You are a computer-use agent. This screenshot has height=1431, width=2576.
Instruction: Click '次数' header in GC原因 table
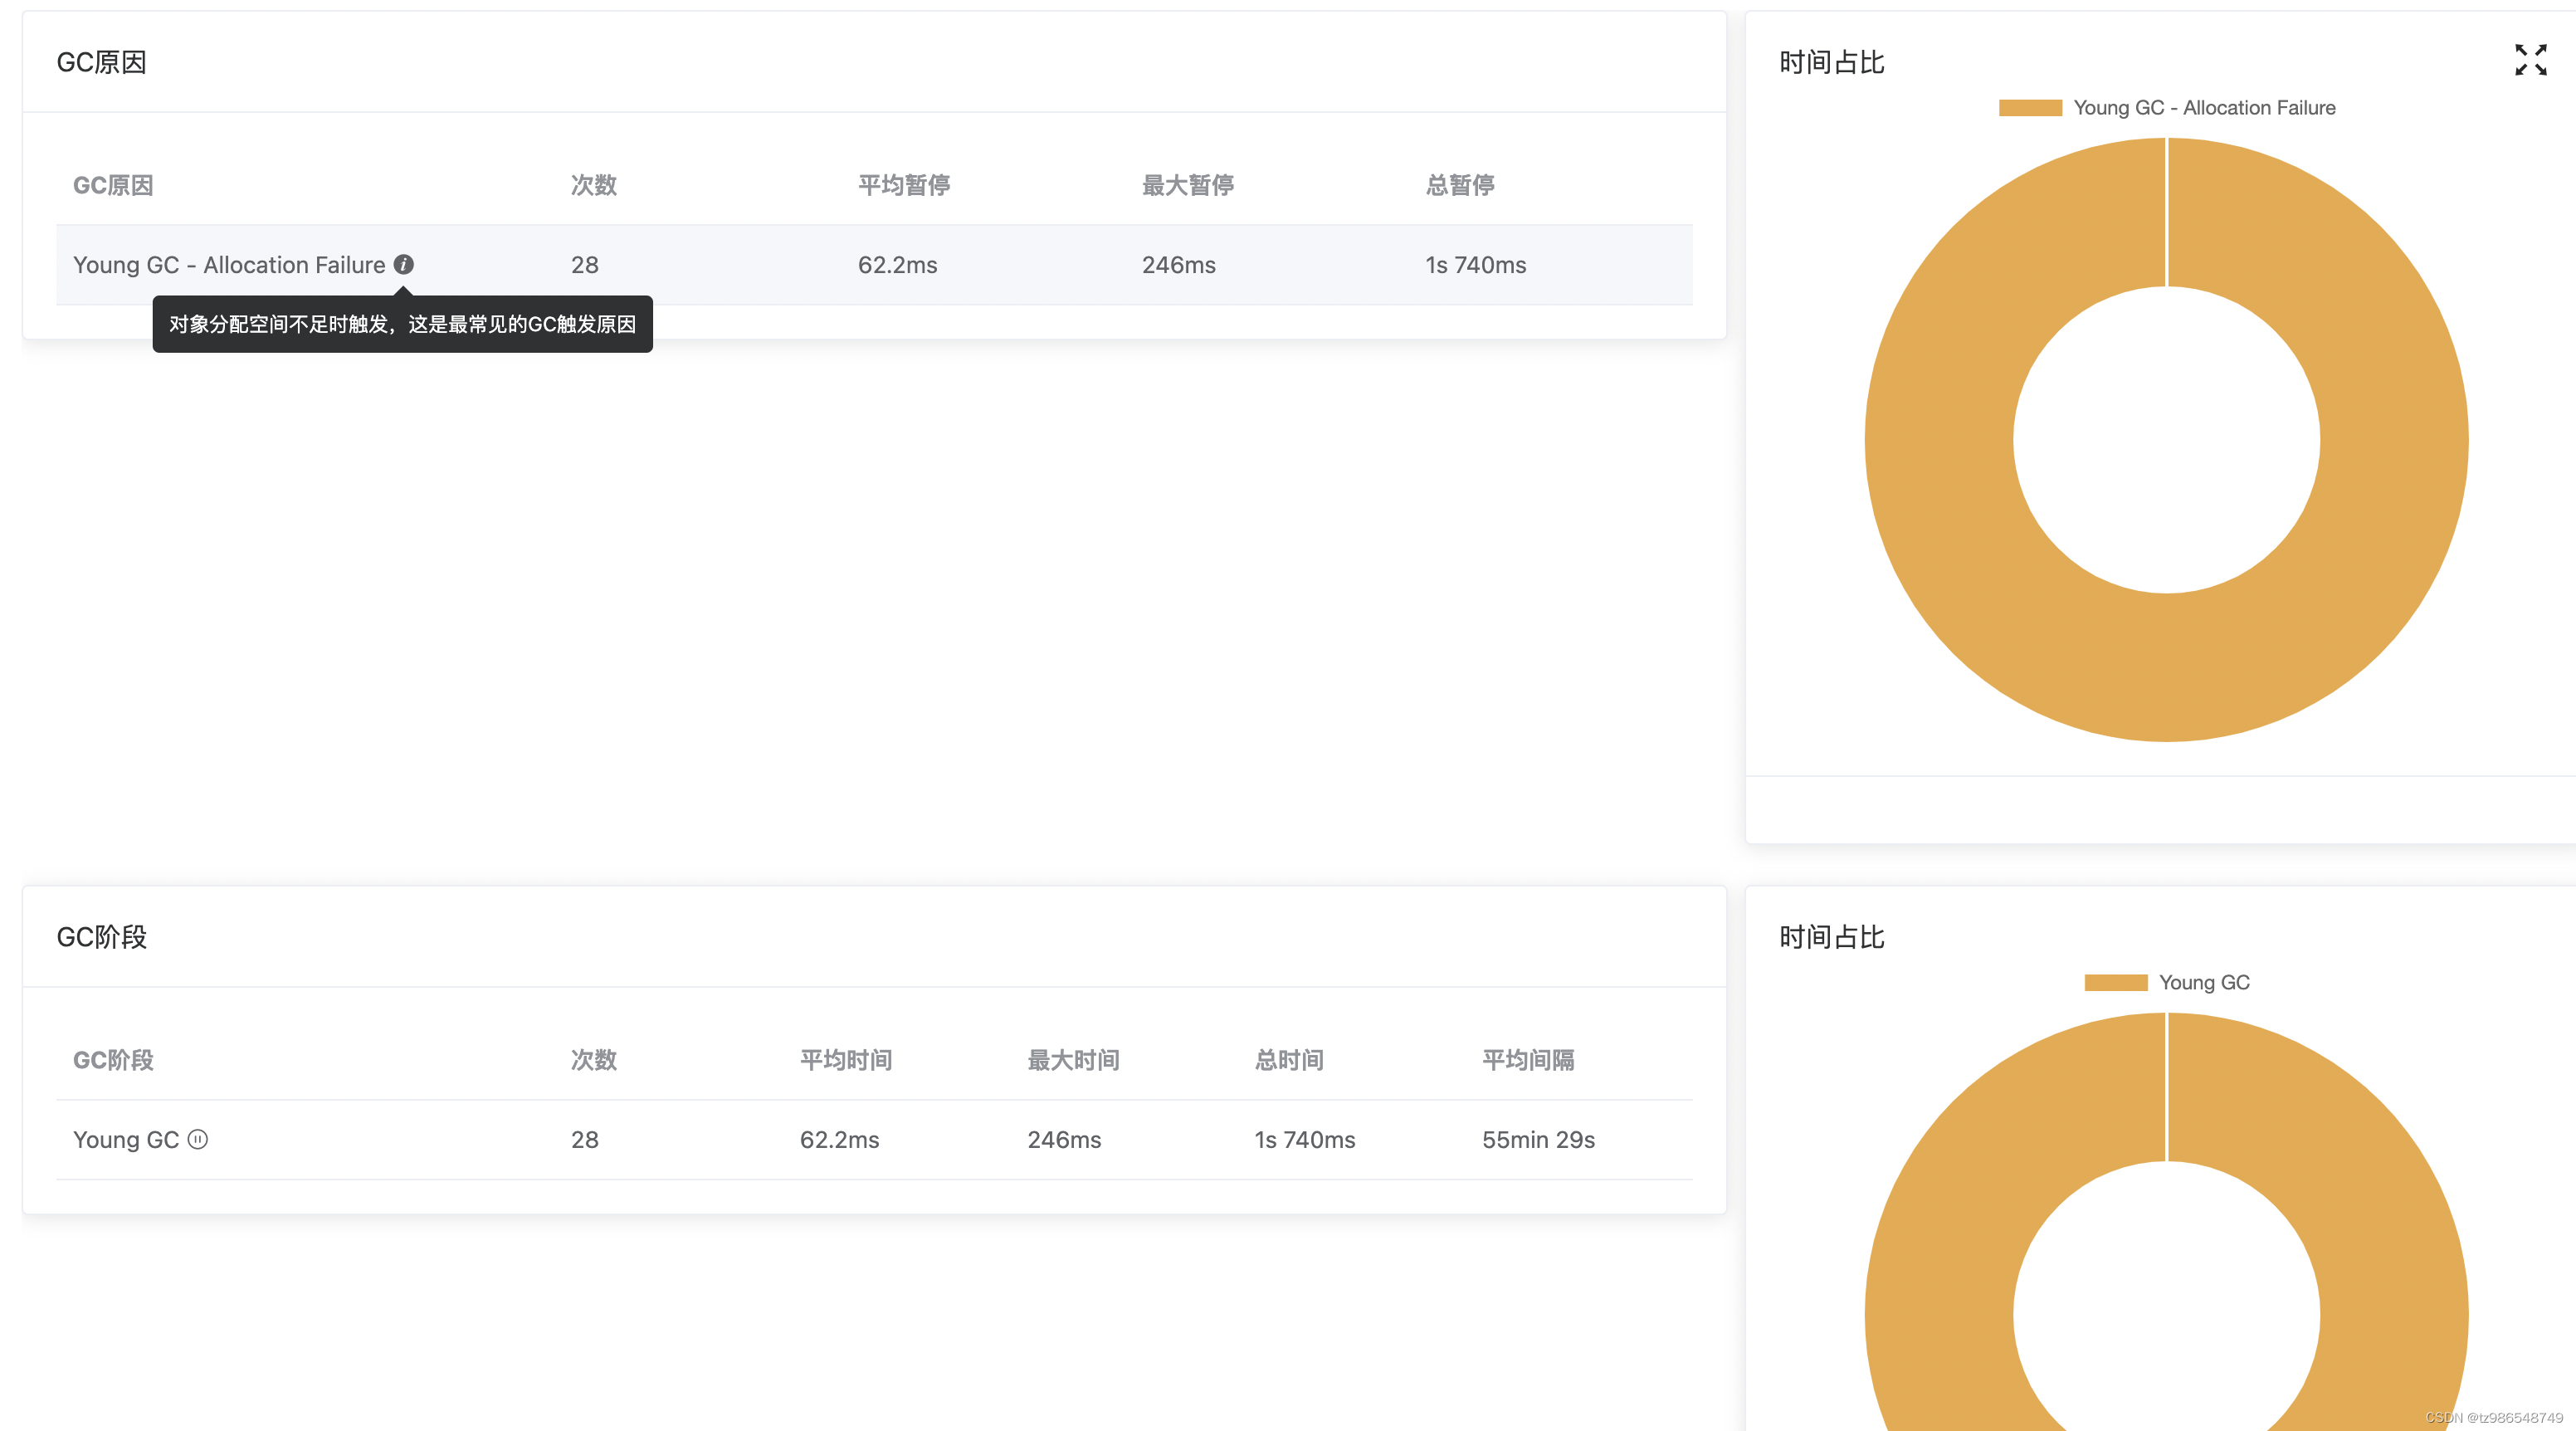pyautogui.click(x=594, y=185)
